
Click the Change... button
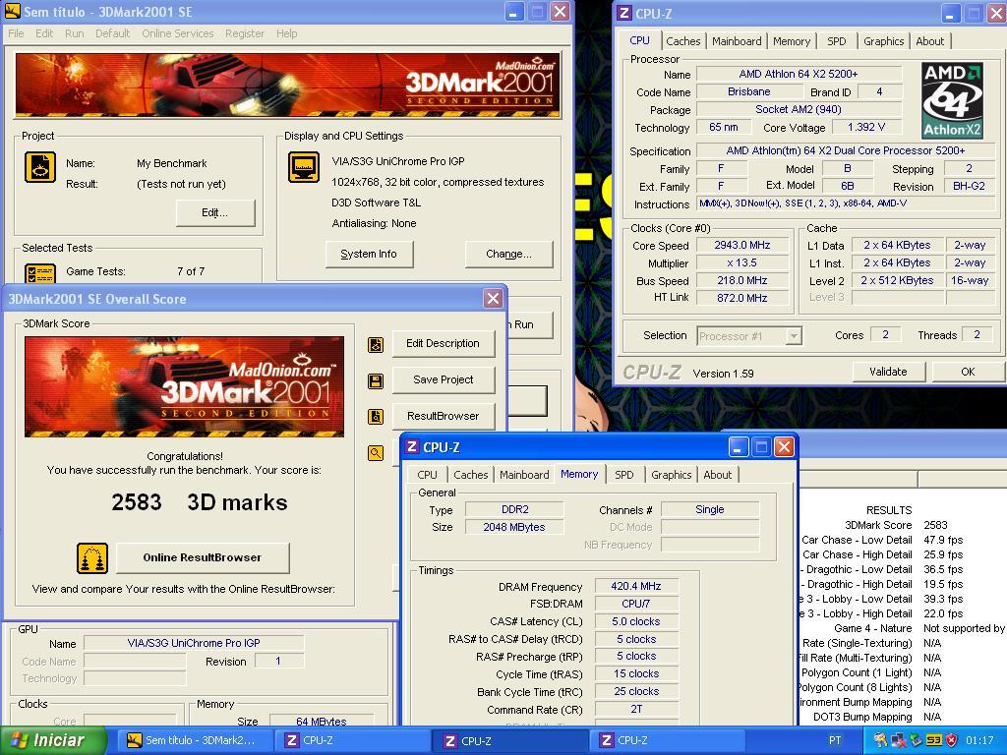(508, 255)
